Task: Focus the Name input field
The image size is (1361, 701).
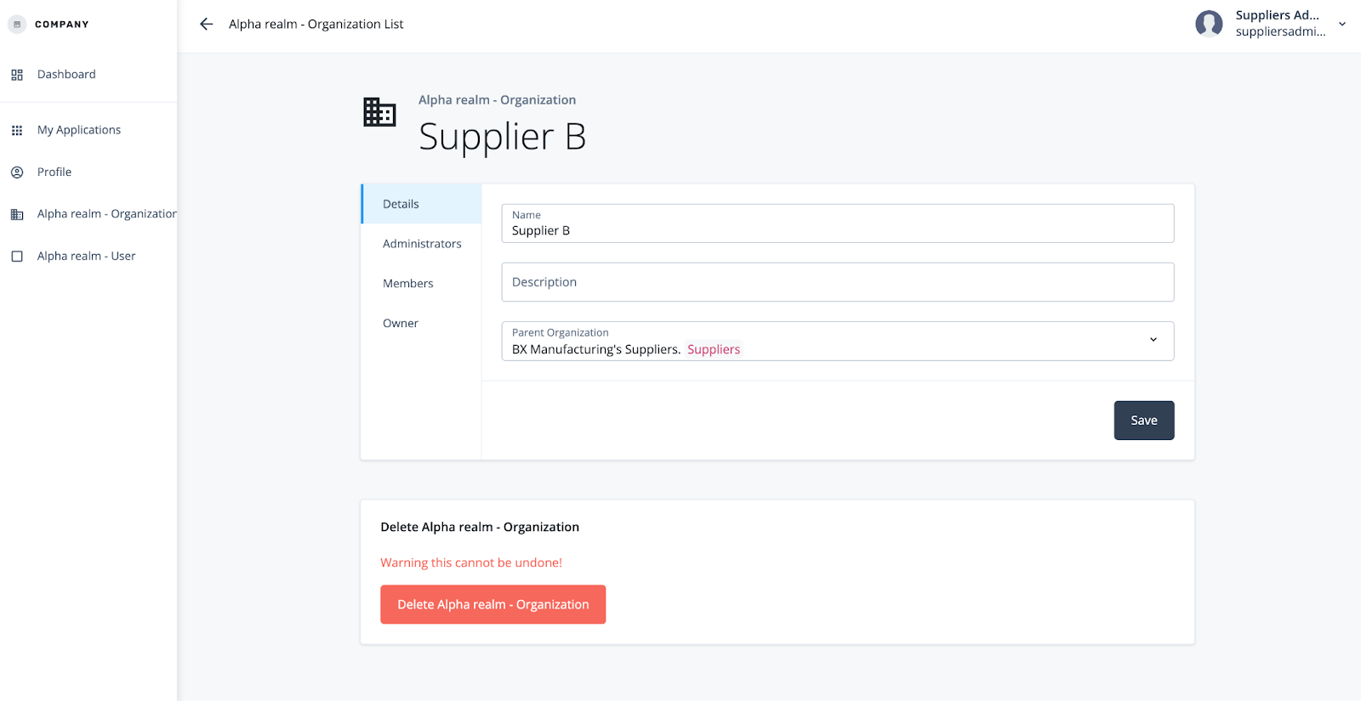Action: point(837,230)
